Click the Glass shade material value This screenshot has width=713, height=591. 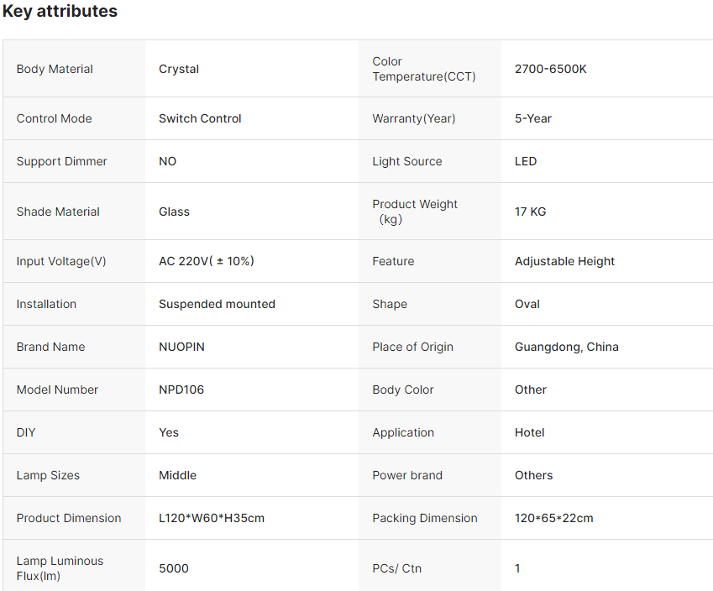[174, 212]
